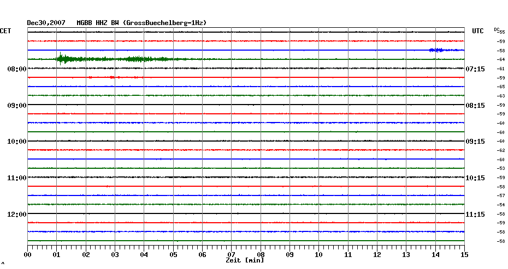Click the (GrossBuechelberg-1Hz) station name text
The height and width of the screenshot is (269, 508).
pyautogui.click(x=164, y=23)
